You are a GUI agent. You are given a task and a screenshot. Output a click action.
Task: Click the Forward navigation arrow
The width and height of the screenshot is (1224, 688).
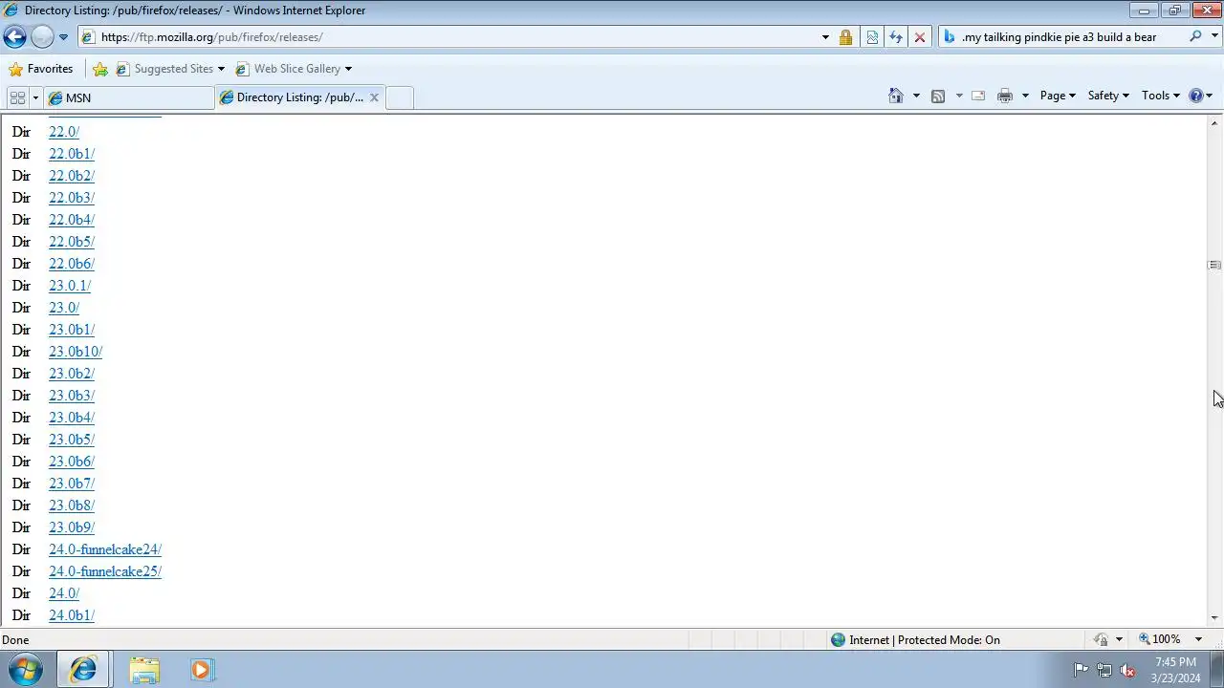pos(42,37)
